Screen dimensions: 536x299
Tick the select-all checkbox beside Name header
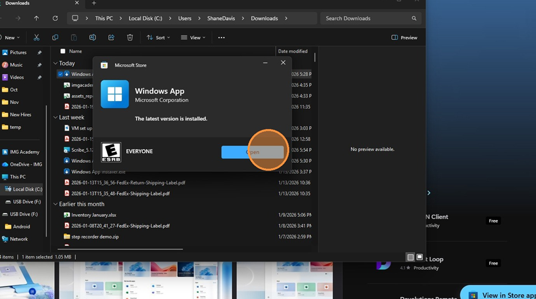(x=63, y=52)
